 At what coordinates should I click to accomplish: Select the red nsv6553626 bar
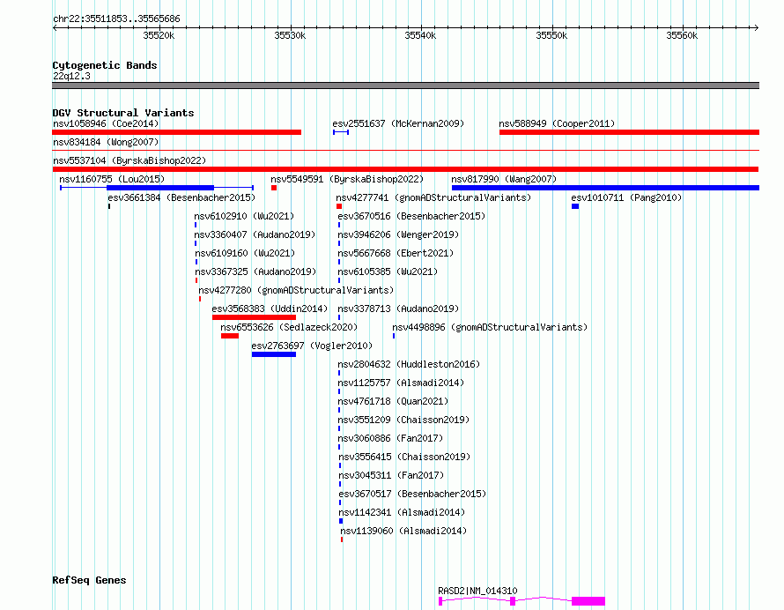[230, 336]
